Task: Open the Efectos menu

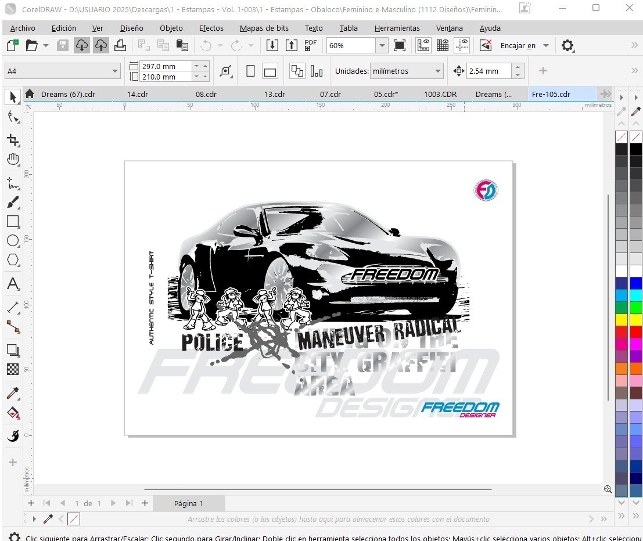Action: pos(211,28)
